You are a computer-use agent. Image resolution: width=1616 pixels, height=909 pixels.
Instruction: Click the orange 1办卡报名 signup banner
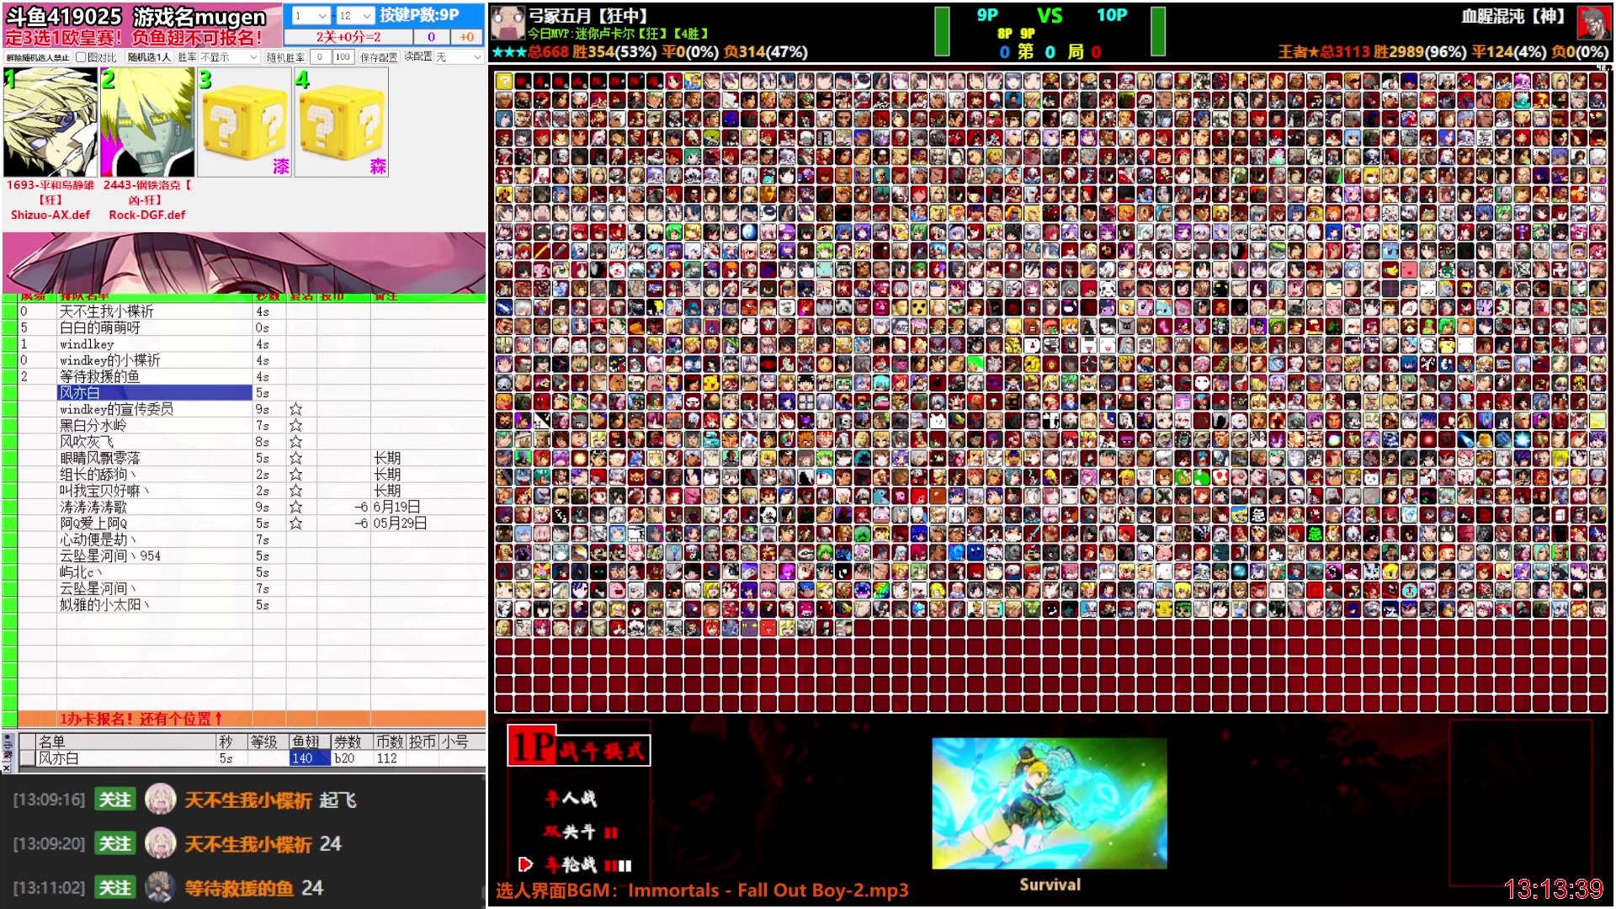[x=252, y=719]
